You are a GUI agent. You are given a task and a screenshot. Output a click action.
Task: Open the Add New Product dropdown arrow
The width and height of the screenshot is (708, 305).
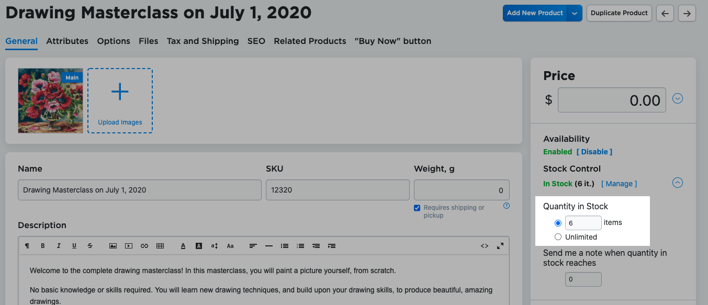[575, 13]
